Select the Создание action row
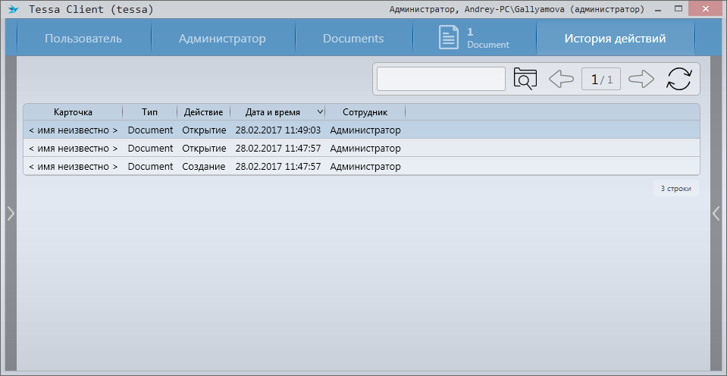Viewport: 727px width, 376px height. (203, 166)
